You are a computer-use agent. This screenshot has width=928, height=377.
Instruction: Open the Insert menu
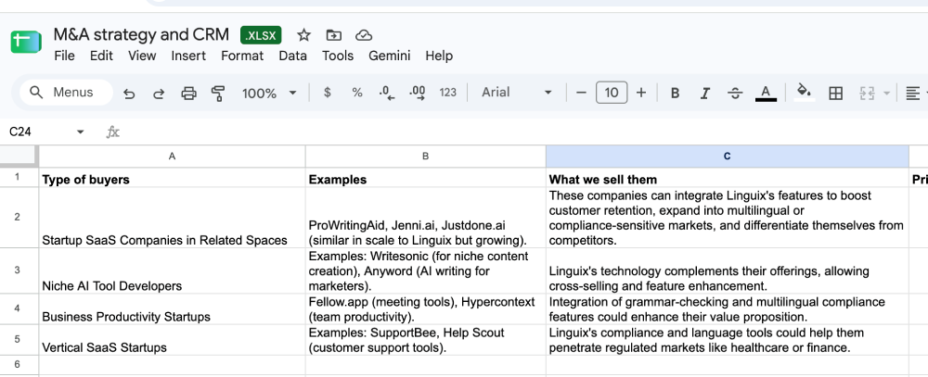tap(188, 56)
